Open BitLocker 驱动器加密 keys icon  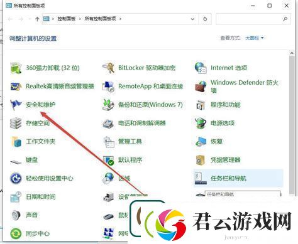(x=108, y=68)
